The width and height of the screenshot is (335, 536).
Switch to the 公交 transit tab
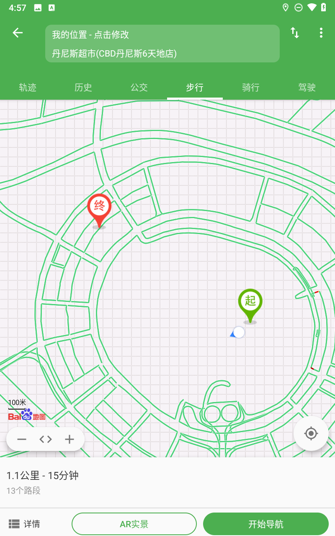[139, 88]
